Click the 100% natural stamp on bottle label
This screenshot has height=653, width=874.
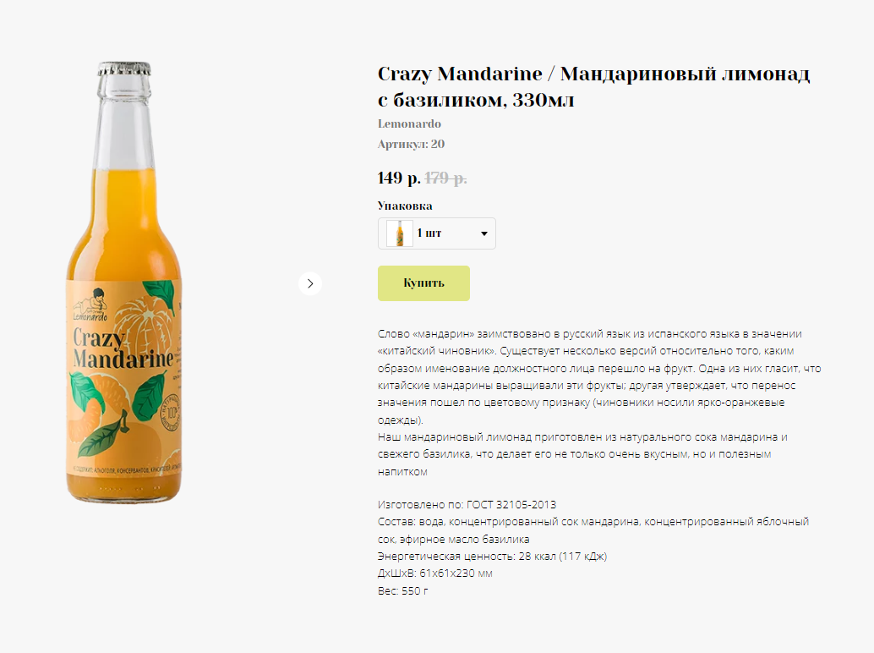click(x=171, y=413)
